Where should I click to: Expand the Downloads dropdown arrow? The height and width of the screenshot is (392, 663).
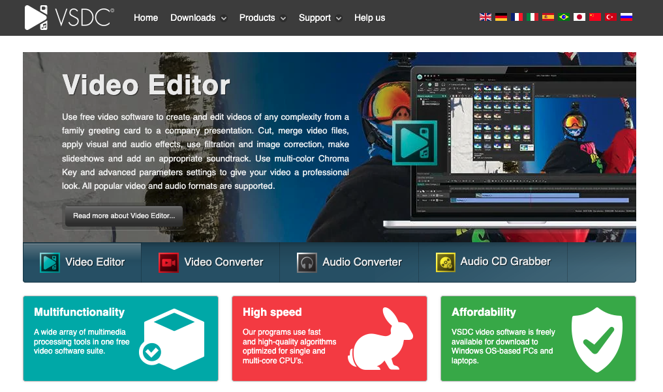tap(224, 19)
